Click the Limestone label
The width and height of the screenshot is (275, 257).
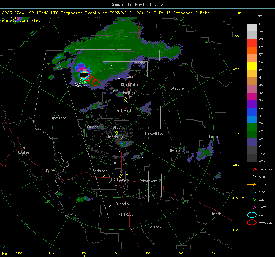pos(58,118)
